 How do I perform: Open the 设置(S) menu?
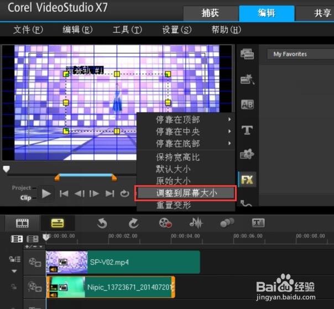coord(177,30)
